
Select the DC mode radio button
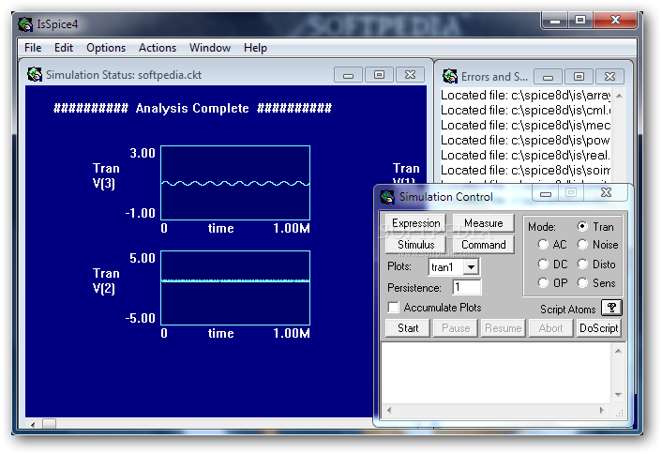543,264
